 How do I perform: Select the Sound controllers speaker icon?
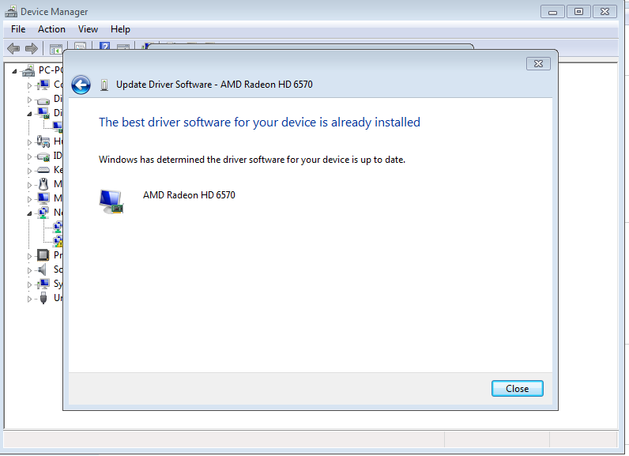[43, 269]
